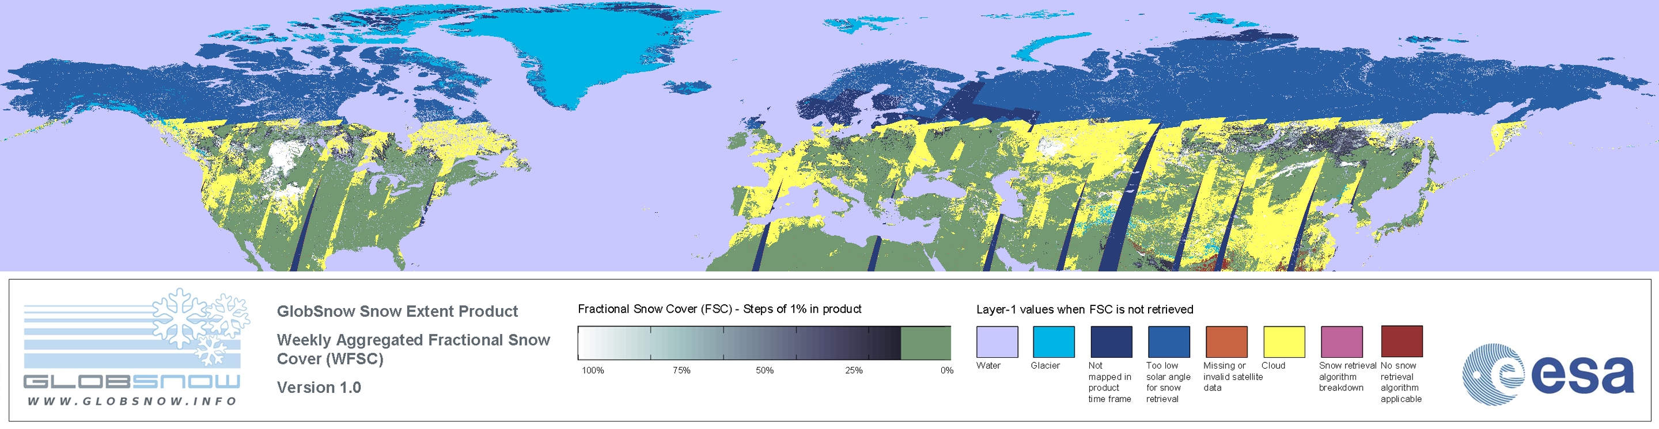Click the ESA logo
Viewport: 1659px width, 429px height.
pos(1548,374)
